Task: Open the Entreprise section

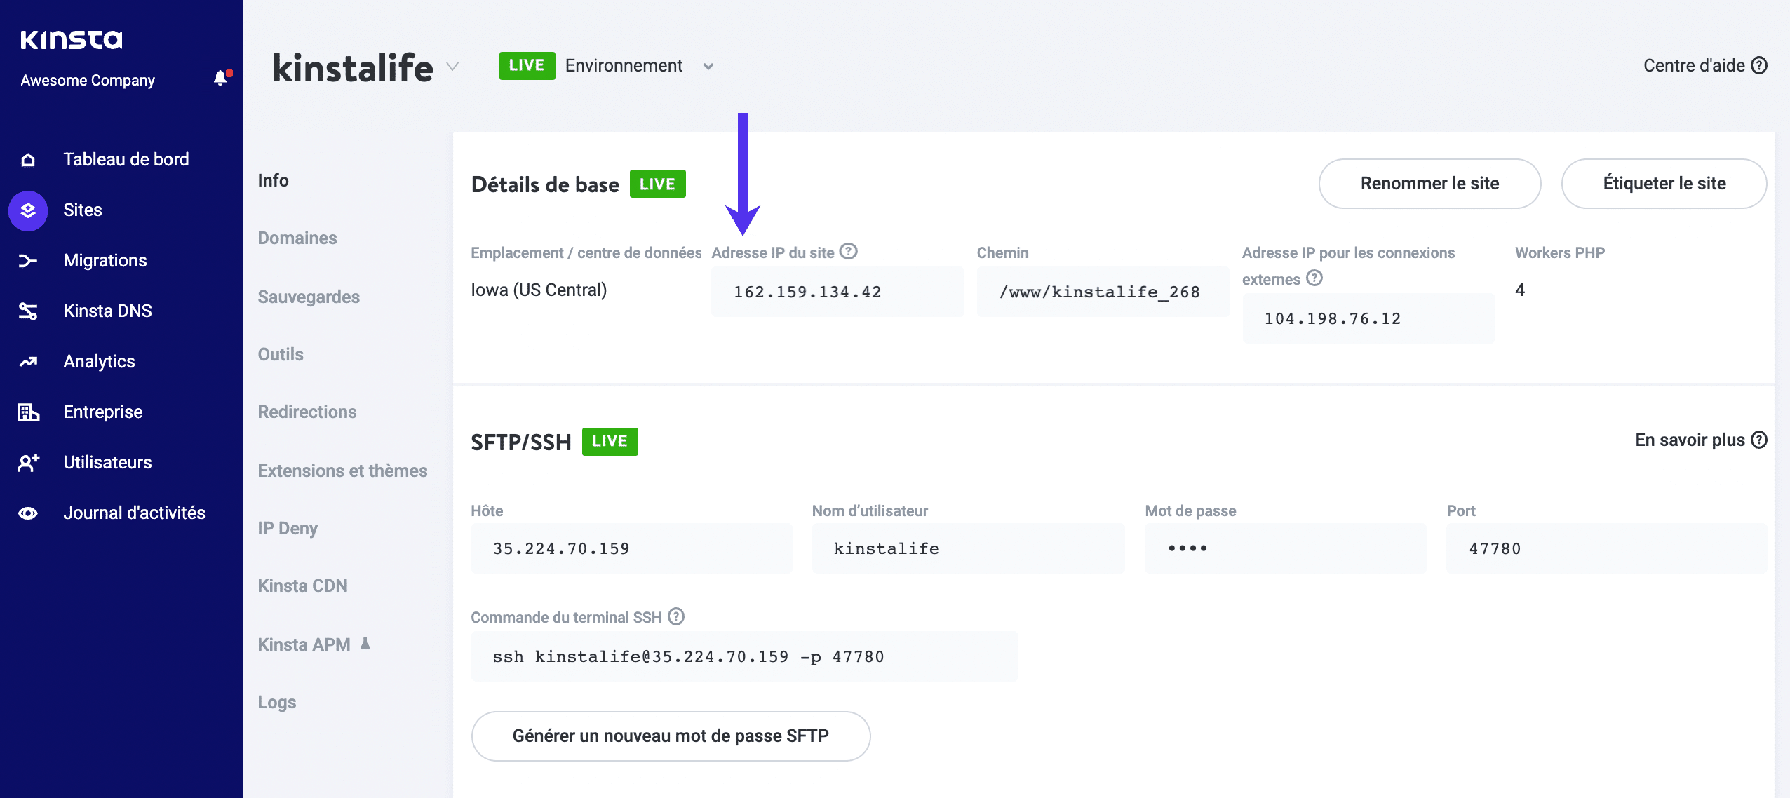Action: (102, 412)
